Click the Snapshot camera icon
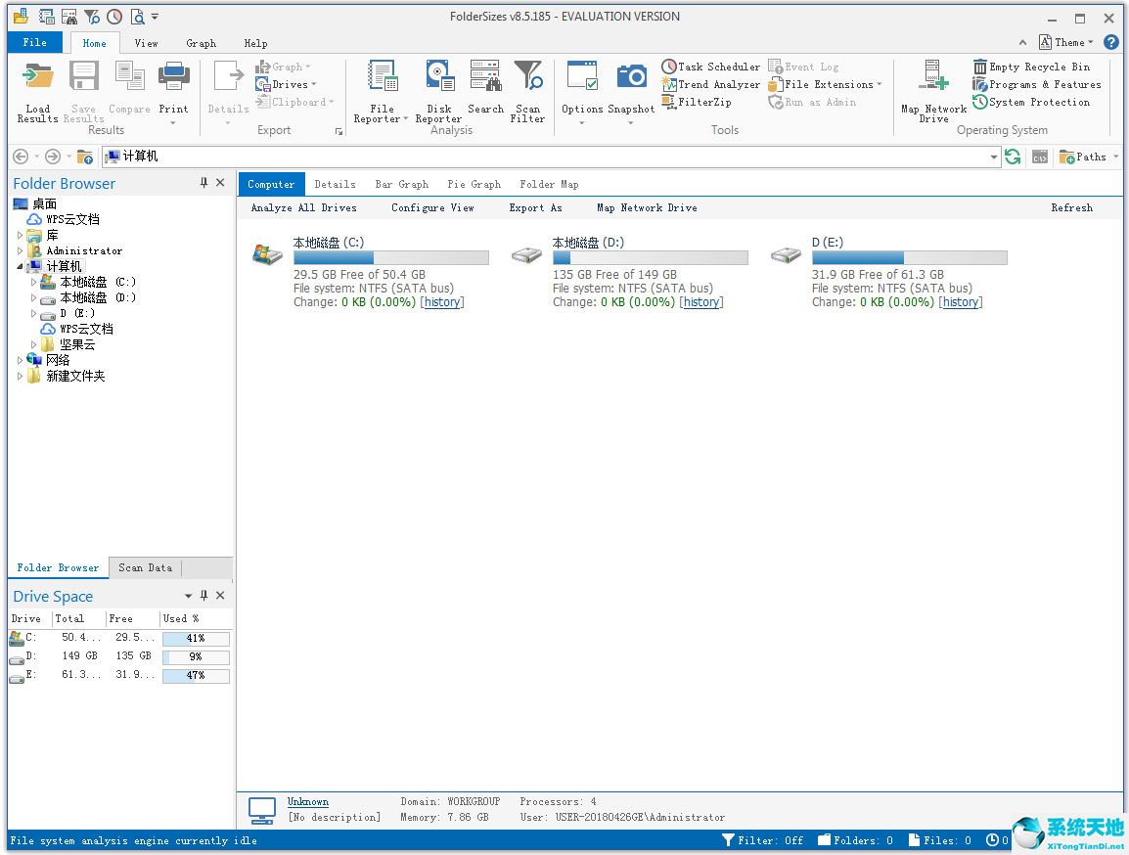The height and width of the screenshot is (855, 1129). (631, 76)
